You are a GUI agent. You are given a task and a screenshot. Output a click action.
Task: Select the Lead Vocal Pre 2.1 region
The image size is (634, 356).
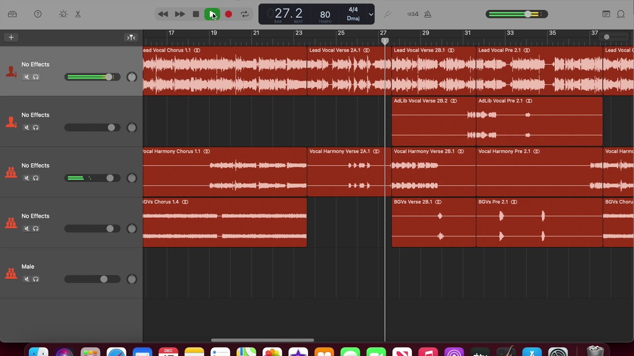coord(539,71)
